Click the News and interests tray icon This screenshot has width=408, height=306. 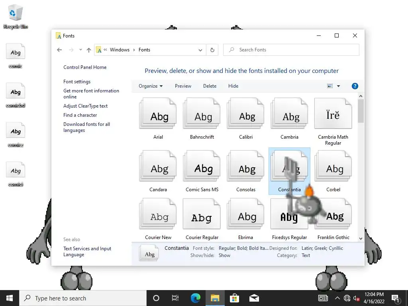point(323,298)
